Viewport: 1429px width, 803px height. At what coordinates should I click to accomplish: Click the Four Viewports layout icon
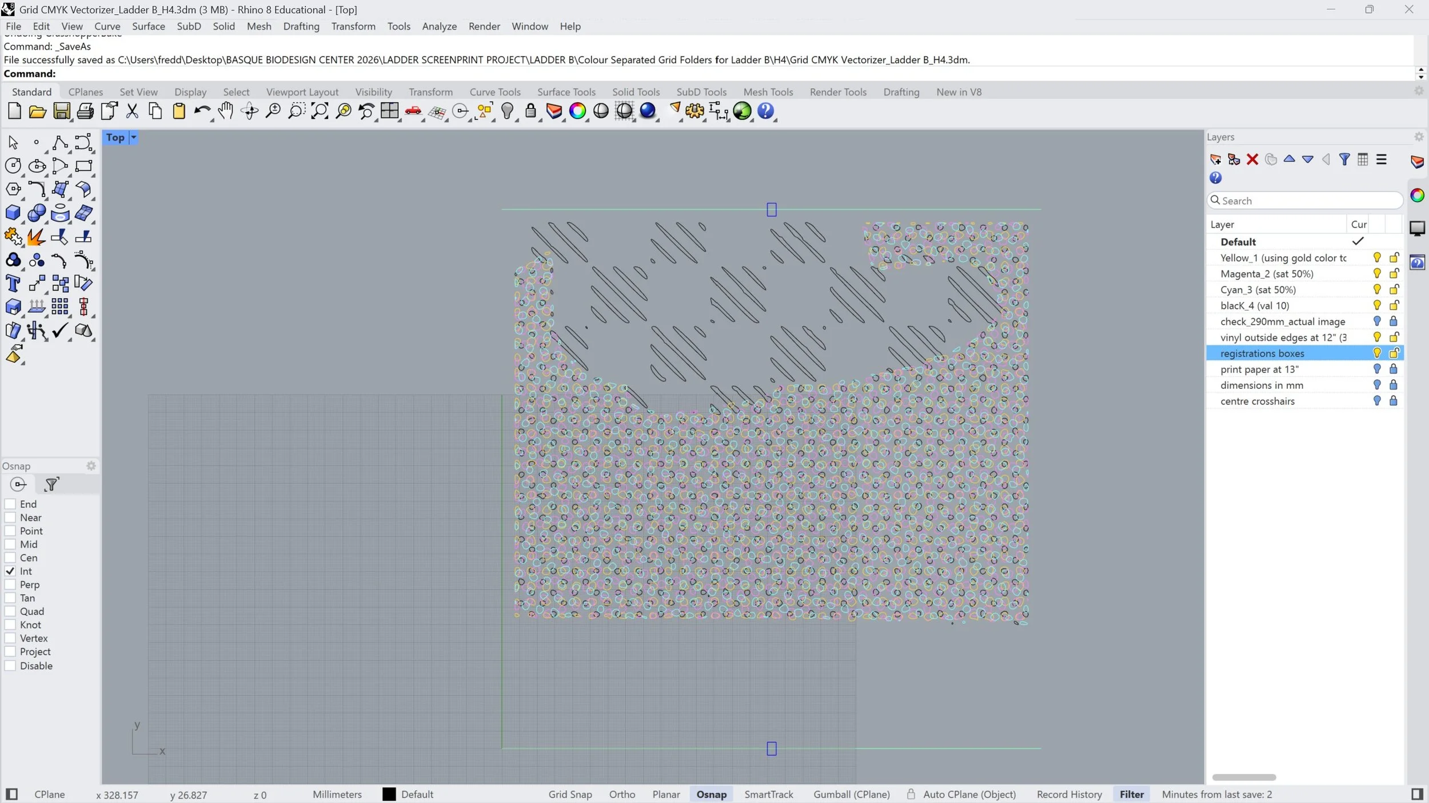tap(390, 111)
